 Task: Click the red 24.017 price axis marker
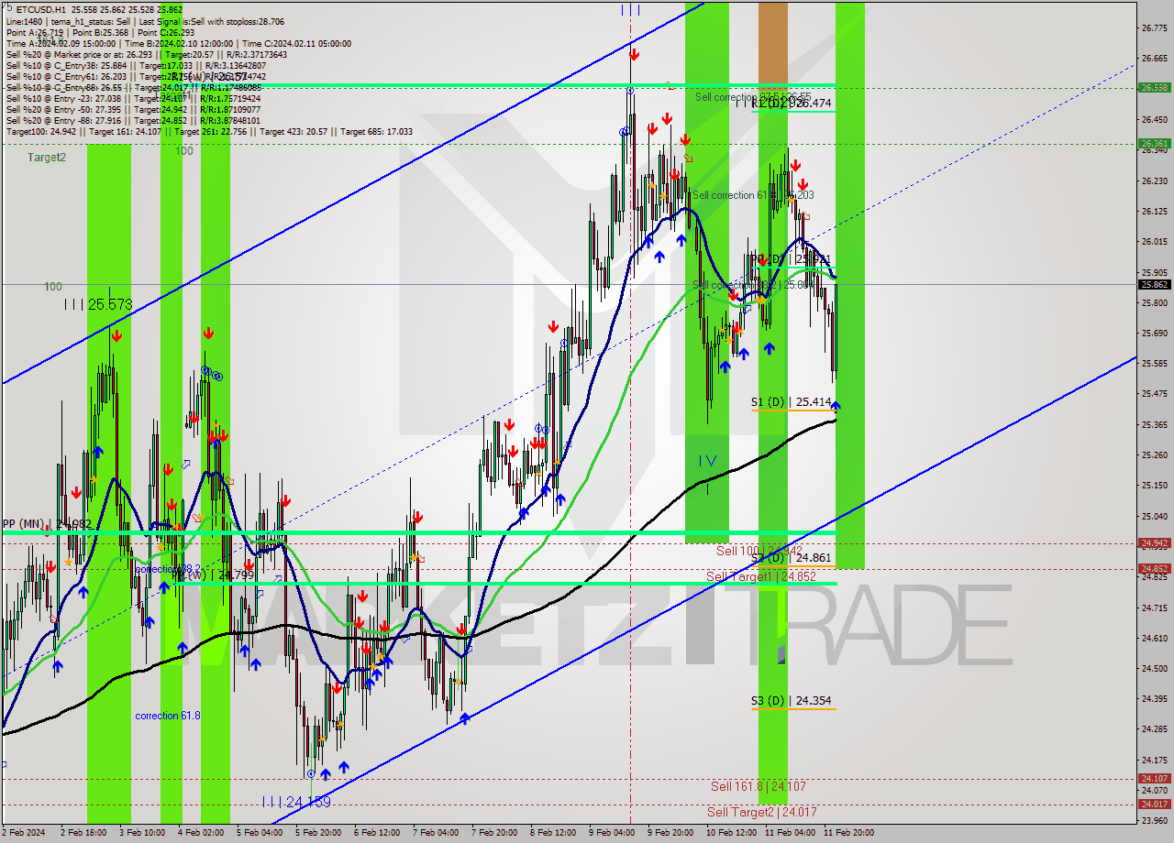pos(1155,804)
